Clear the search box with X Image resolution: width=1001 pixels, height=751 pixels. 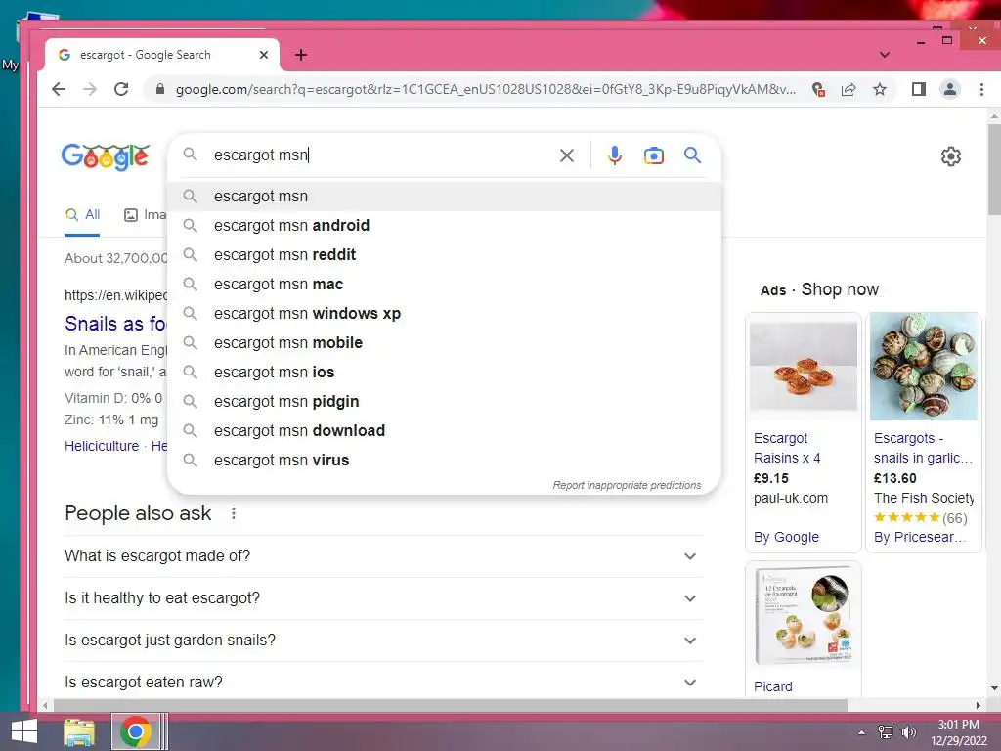tap(566, 155)
